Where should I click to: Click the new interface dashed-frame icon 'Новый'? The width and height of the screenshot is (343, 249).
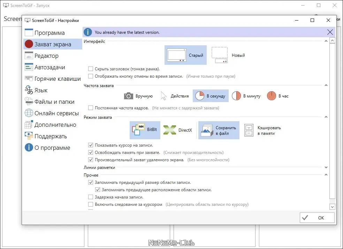220,55
